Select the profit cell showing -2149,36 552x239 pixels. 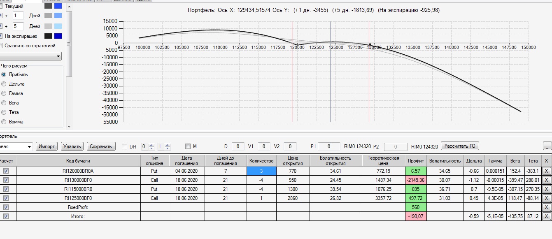point(416,180)
